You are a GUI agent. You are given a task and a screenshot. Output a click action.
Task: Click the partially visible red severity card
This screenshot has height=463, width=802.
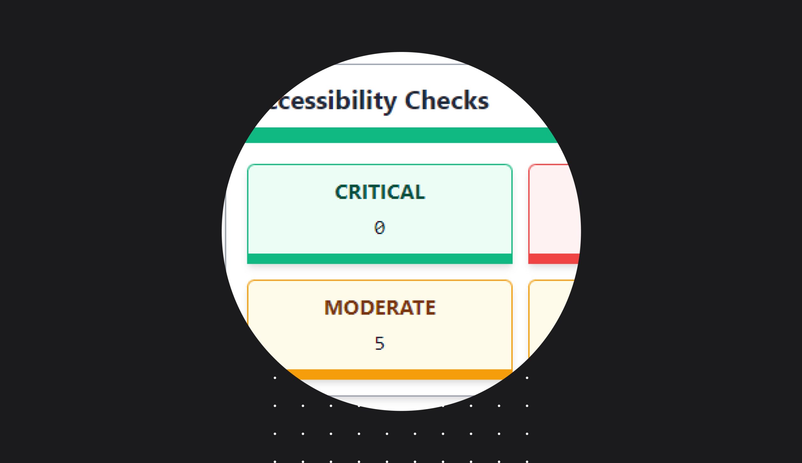(554, 214)
